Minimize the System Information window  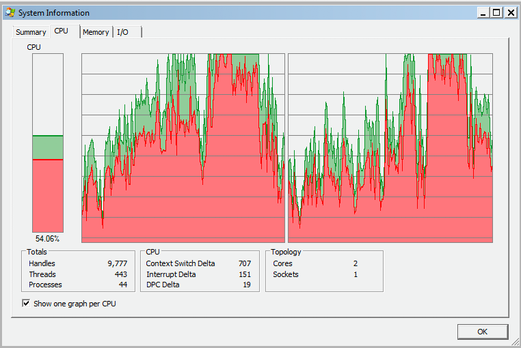pyautogui.click(x=483, y=12)
